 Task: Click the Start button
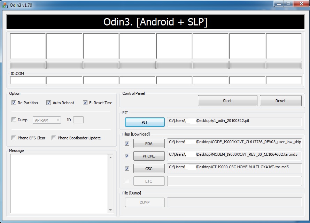point(227,101)
